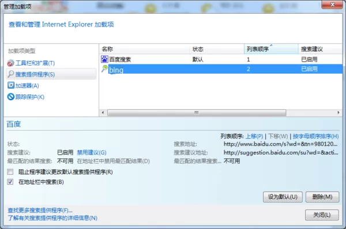Select 工具栏和扩展(T) add-on type
Image resolution: width=346 pixels, height=229 pixels.
pos(35,63)
